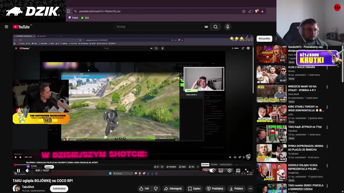Image resolution: width=344 pixels, height=193 pixels.
Task: Open RYBKA DOPROWADZIŁ DENISA thumbnail
Action: coord(271,153)
